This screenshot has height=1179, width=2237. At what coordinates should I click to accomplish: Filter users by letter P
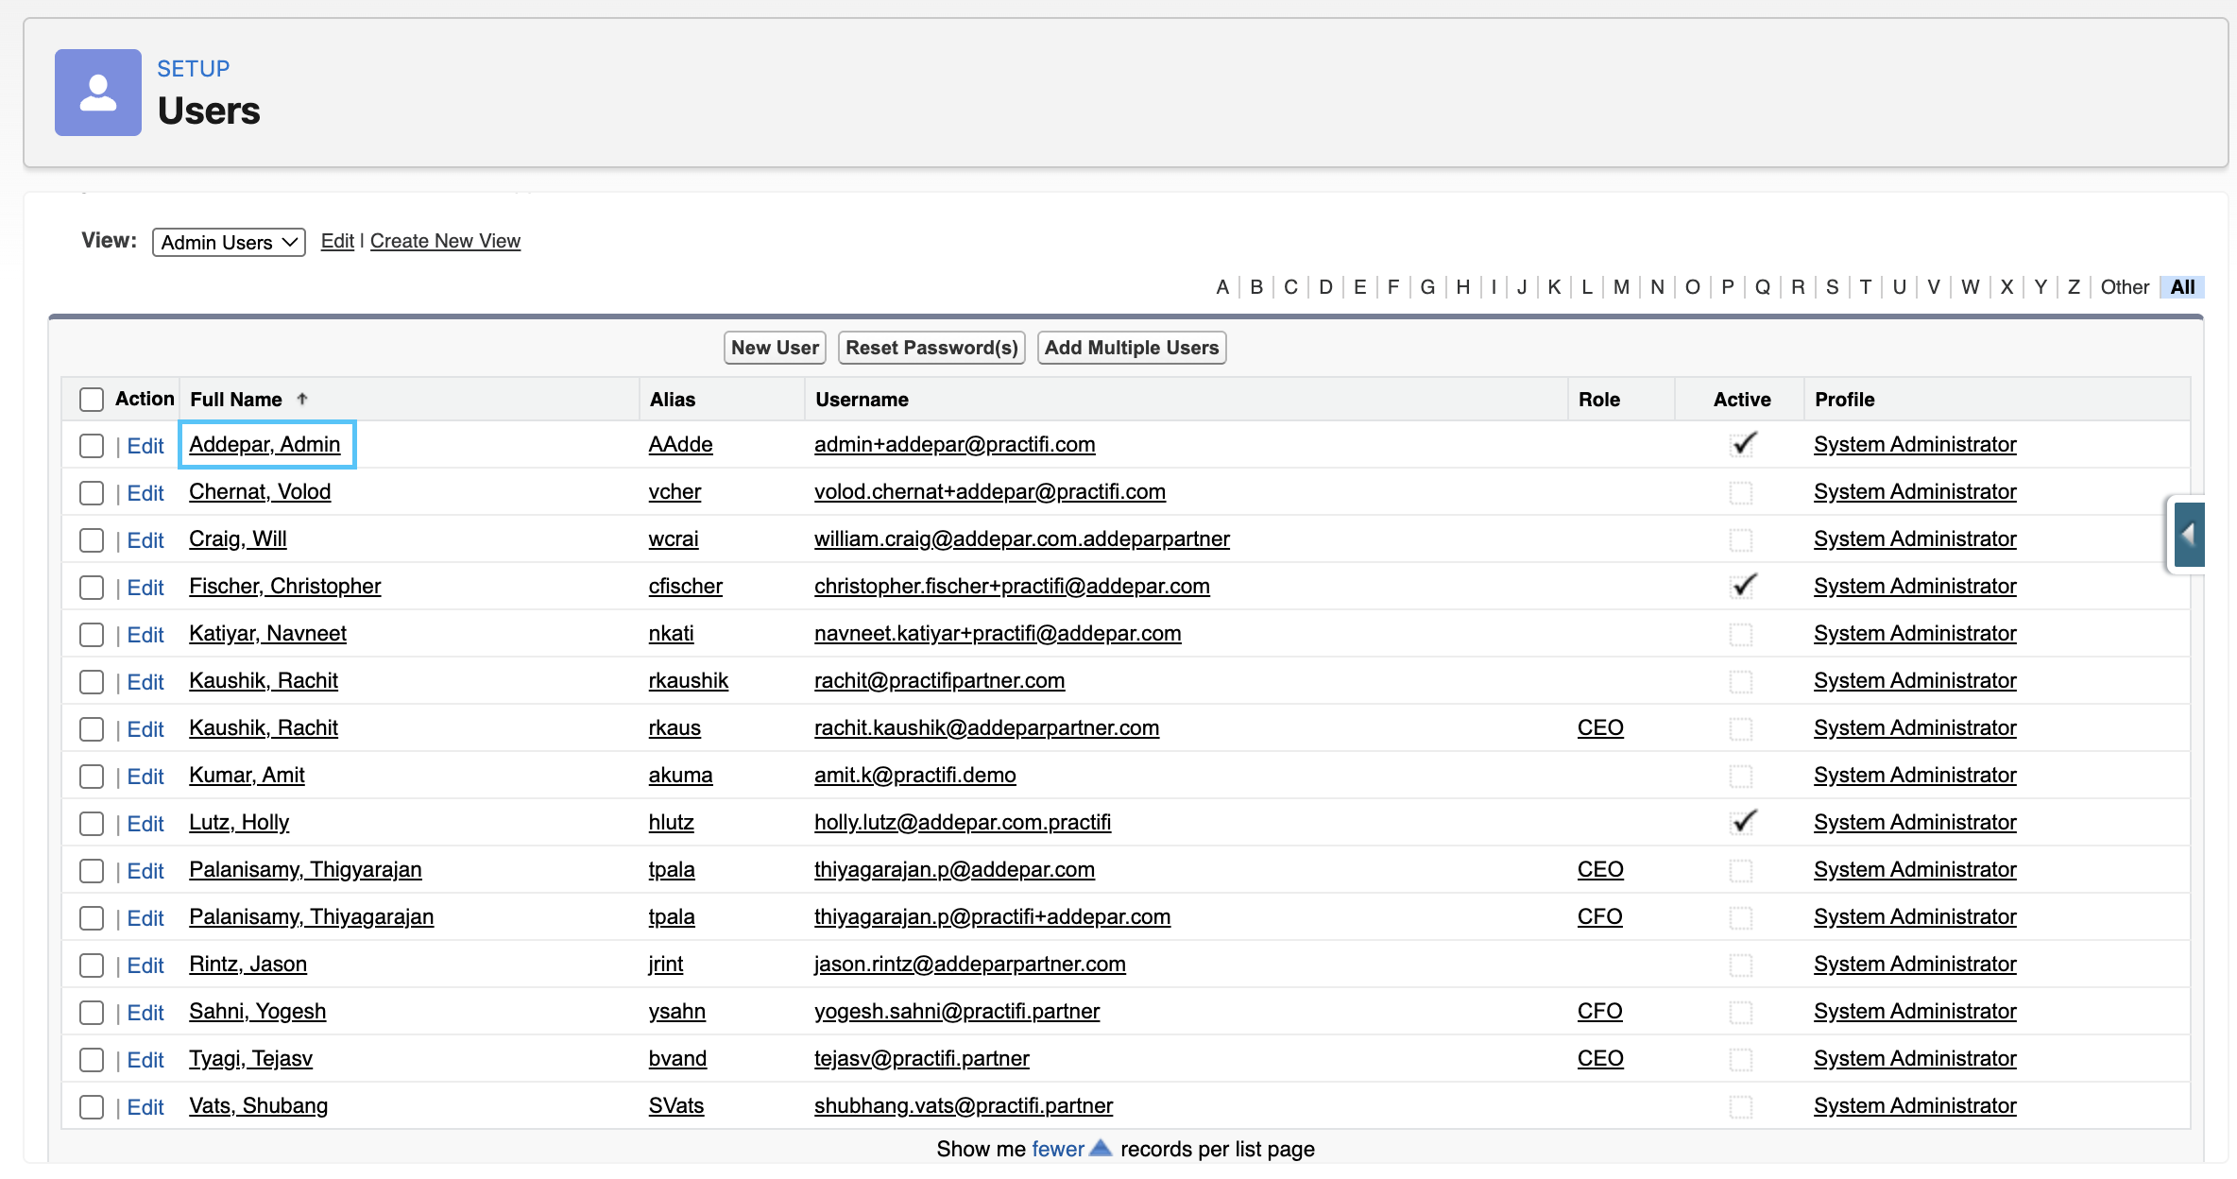[x=1727, y=287]
